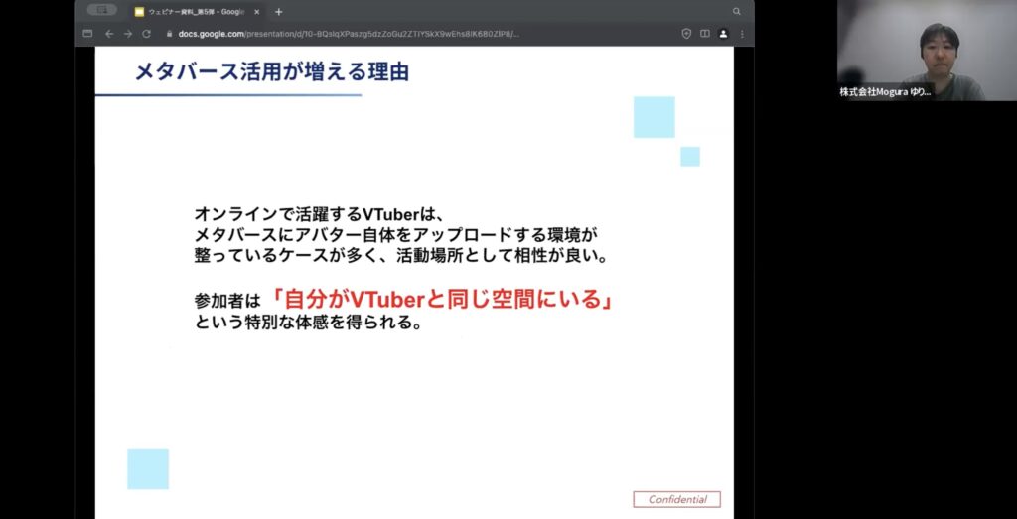Click the line オンラインで活躍するVTuberは

[x=318, y=214]
